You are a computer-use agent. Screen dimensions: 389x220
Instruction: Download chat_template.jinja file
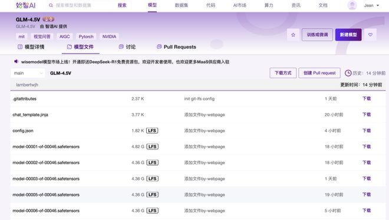pos(367,115)
